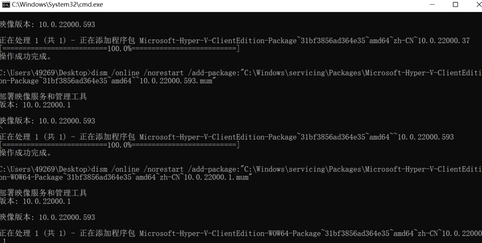
Task: Click the maximize icon on the window
Action: (455, 4)
